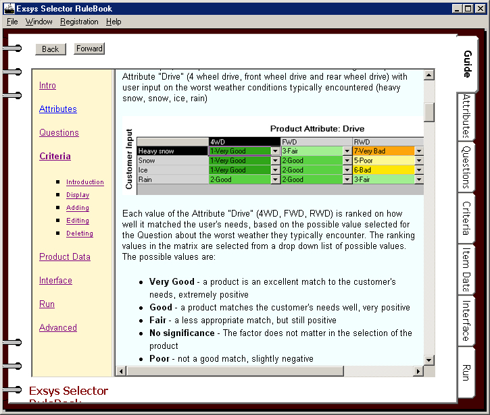Switch to the Attributes notebook tab
This screenshot has width=490, height=415.
click(466, 116)
